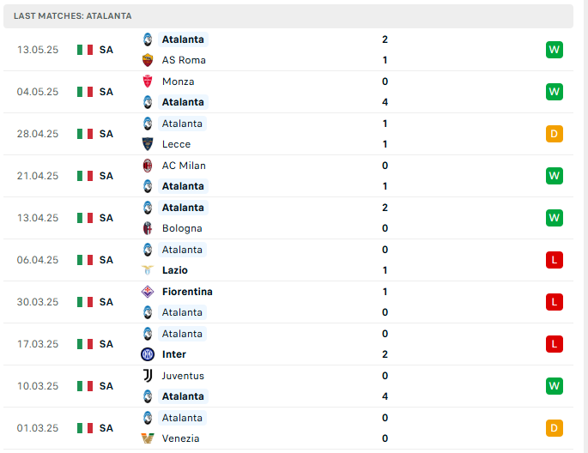Click the AC Milan club crest icon
588x453 pixels.
[148, 166]
